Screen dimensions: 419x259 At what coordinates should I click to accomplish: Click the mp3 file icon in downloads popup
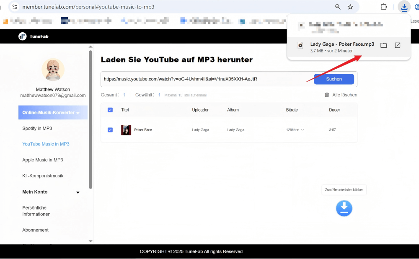pos(300,45)
